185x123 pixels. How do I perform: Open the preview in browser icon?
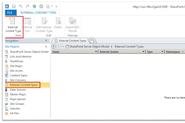(x=48, y=6)
